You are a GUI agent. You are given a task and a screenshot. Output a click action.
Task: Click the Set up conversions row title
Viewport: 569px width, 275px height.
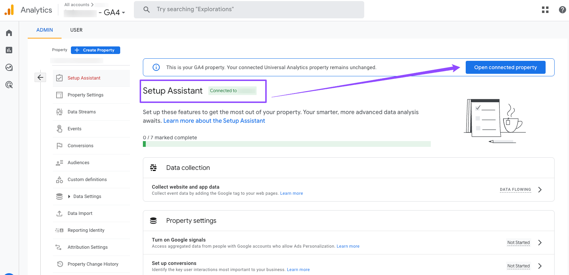pyautogui.click(x=174, y=263)
